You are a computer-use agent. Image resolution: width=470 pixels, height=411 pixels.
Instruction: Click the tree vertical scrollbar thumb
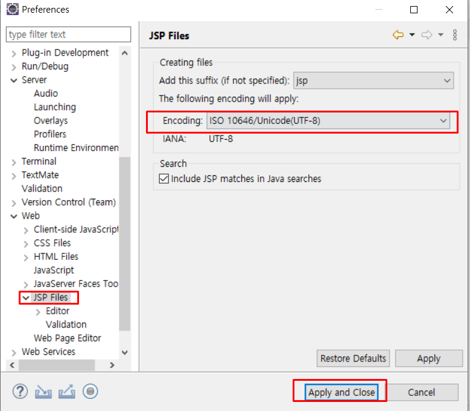coord(125,244)
